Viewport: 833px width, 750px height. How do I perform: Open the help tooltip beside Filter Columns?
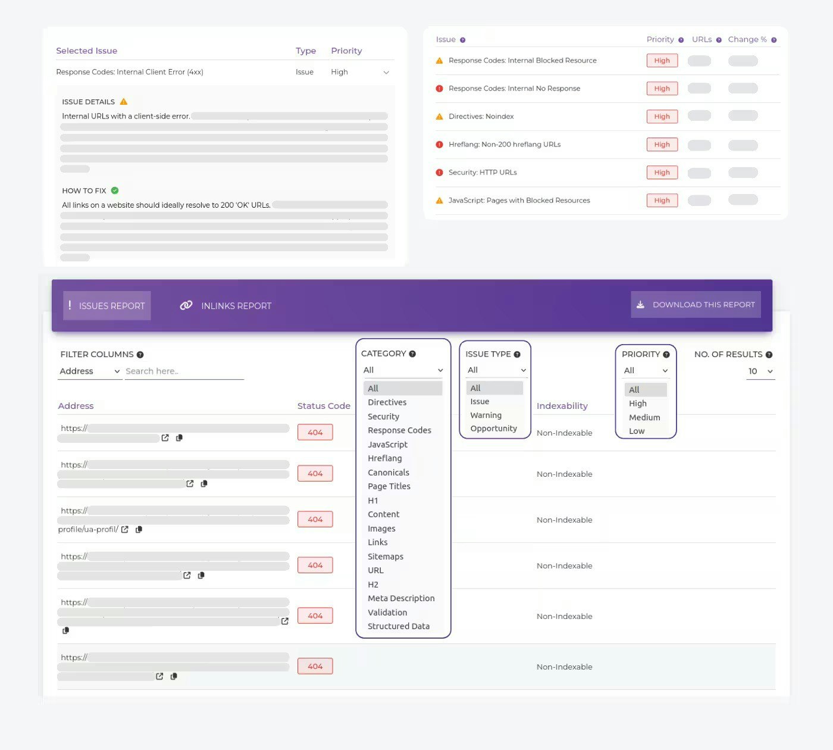[x=140, y=354]
